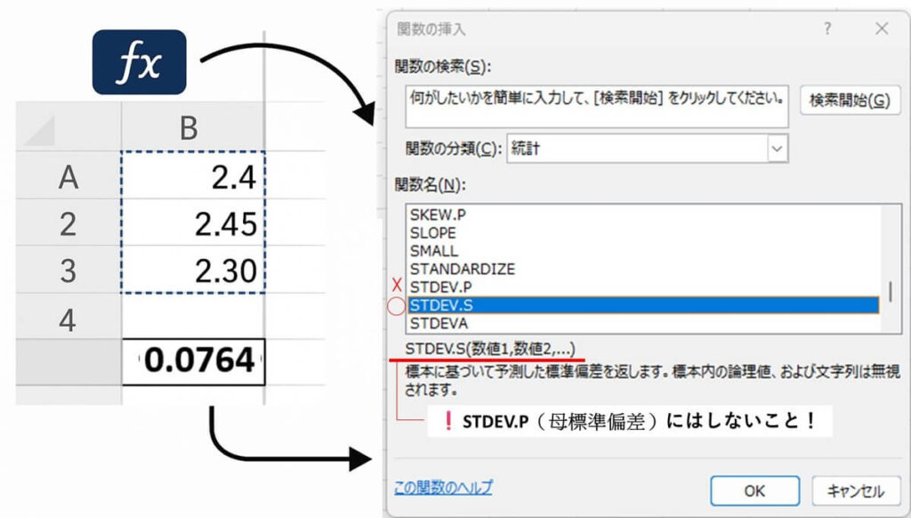
Task: Click the OK button
Action: pos(754,491)
